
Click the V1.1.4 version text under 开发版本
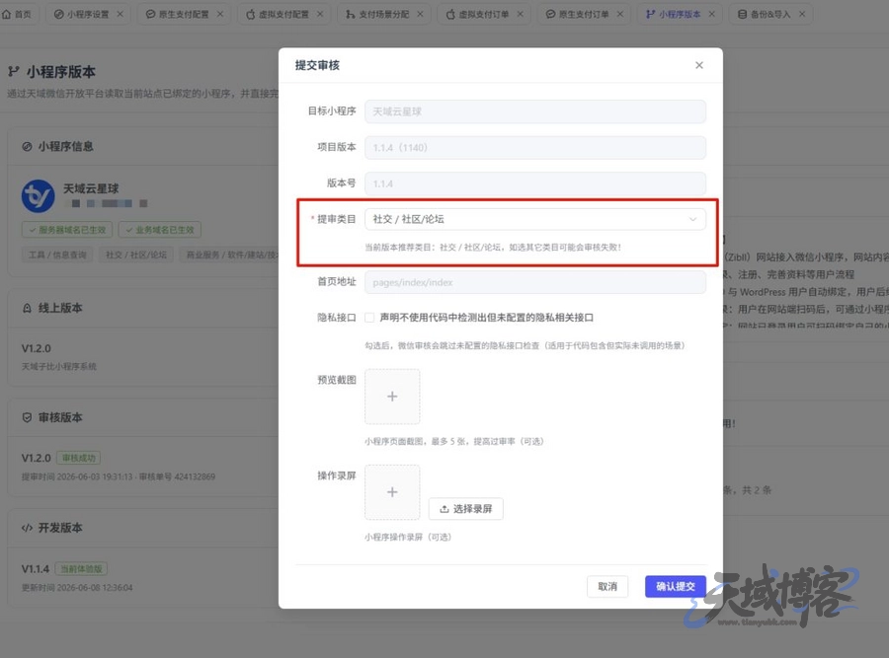36,568
